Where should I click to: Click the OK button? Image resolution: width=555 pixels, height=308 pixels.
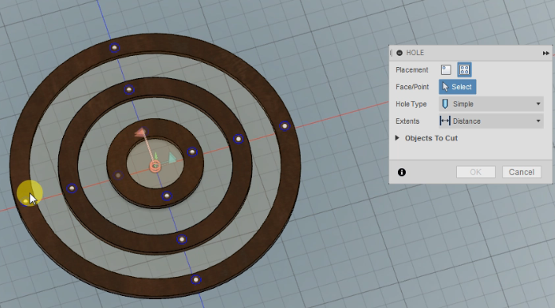[x=476, y=172]
